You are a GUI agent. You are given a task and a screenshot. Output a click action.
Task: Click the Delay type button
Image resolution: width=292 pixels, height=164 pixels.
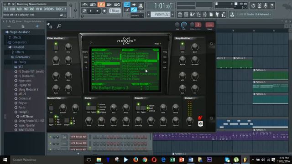coord(94,108)
